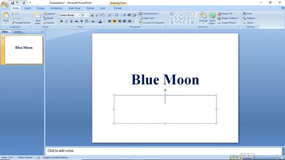
Task: Open Shape Effects menu
Action: [x=228, y=23]
